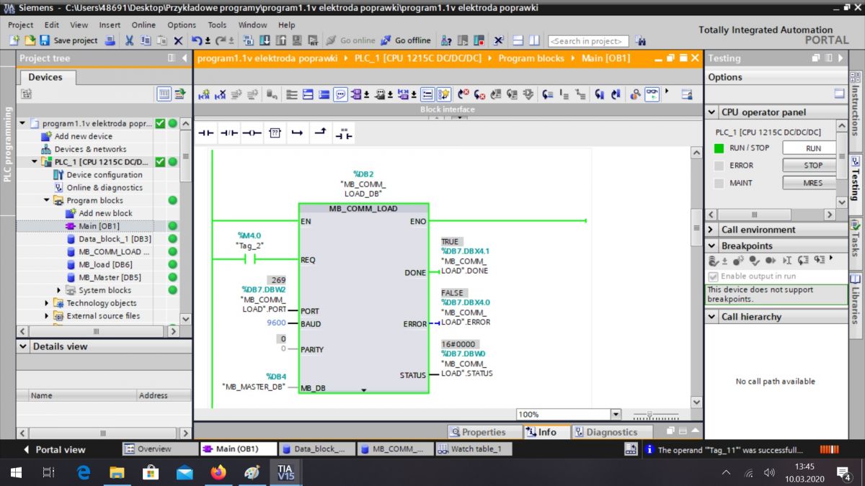Open Device configuration in project tree
The image size is (865, 486).
click(104, 175)
